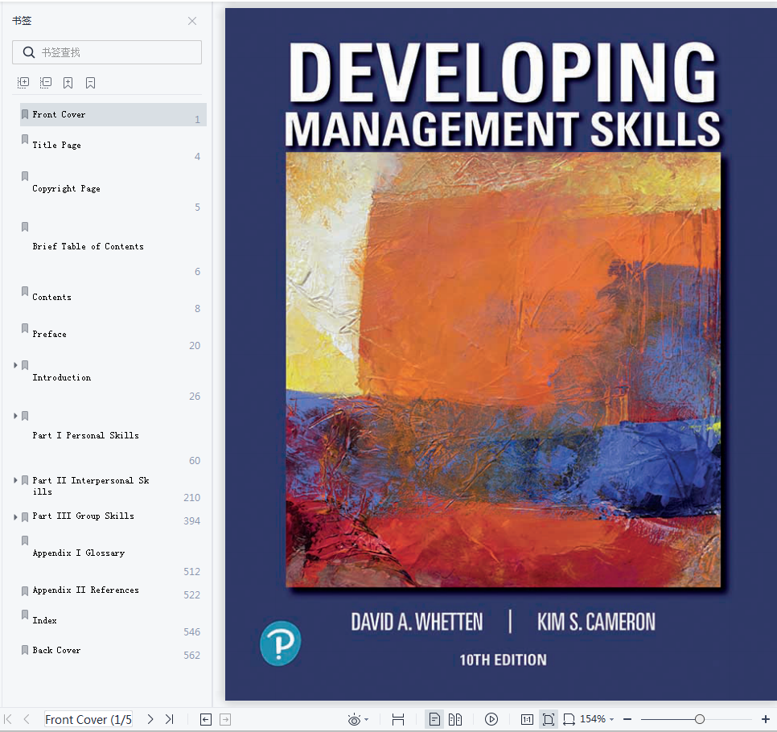Viewport: 777px width, 732px height.
Task: Expand all bookmarks with the plus-box icon
Action: [23, 83]
